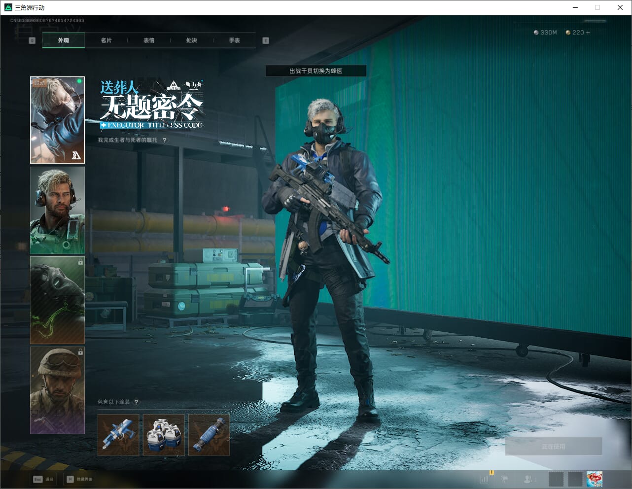Screen dimensions: 632x489
Task: Select the locked helmet soldier skin
Action: (x=57, y=390)
